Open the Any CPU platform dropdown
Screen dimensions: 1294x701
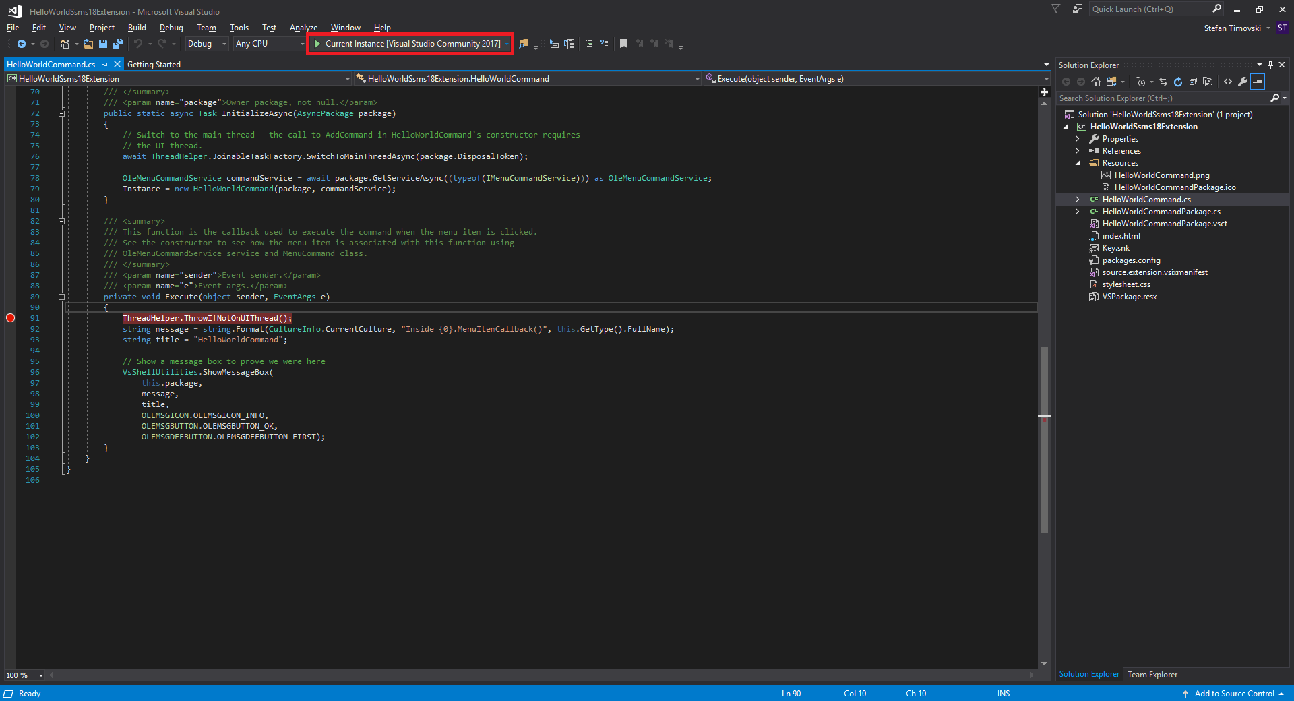[270, 44]
